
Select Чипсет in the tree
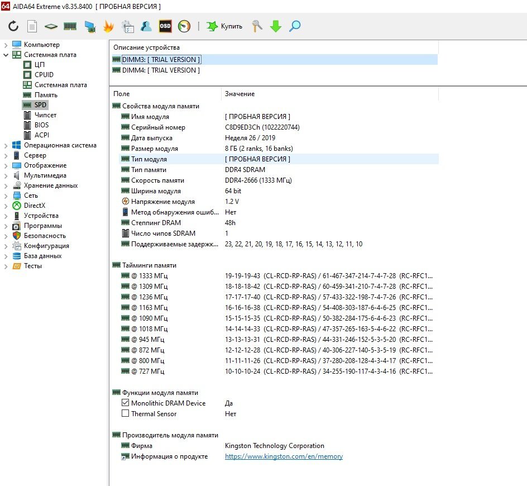pyautogui.click(x=45, y=115)
